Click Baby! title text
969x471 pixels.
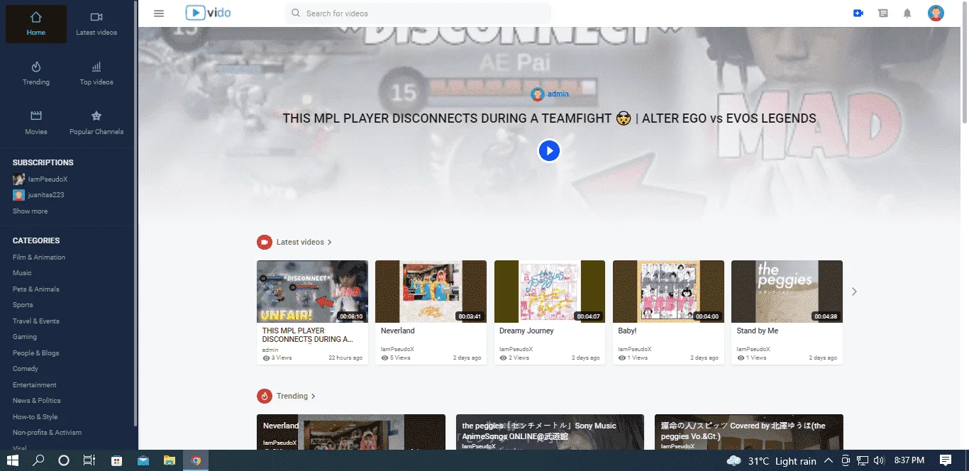(627, 331)
